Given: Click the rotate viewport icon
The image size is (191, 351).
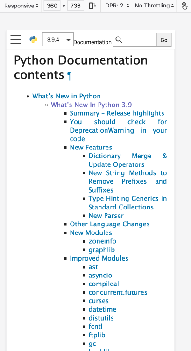Looking at the screenshot, I should point(92,6).
